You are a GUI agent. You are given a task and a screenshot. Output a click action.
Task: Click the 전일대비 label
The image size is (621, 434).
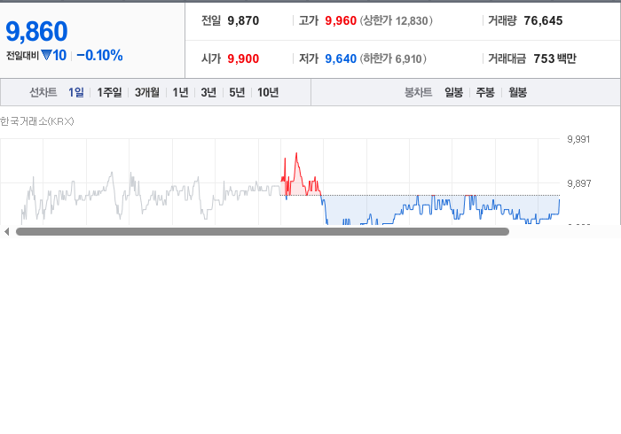tap(22, 55)
